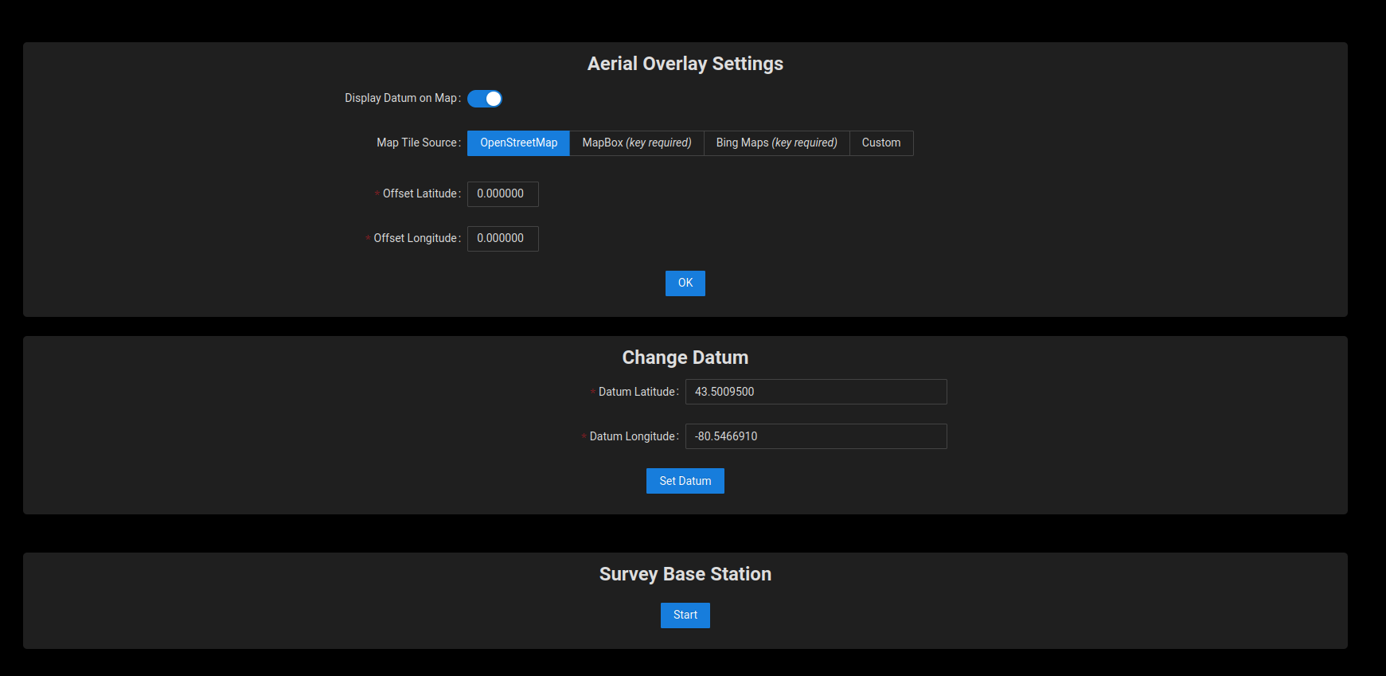This screenshot has height=676, width=1386.
Task: Click the Offset Latitude input field
Action: [x=502, y=194]
